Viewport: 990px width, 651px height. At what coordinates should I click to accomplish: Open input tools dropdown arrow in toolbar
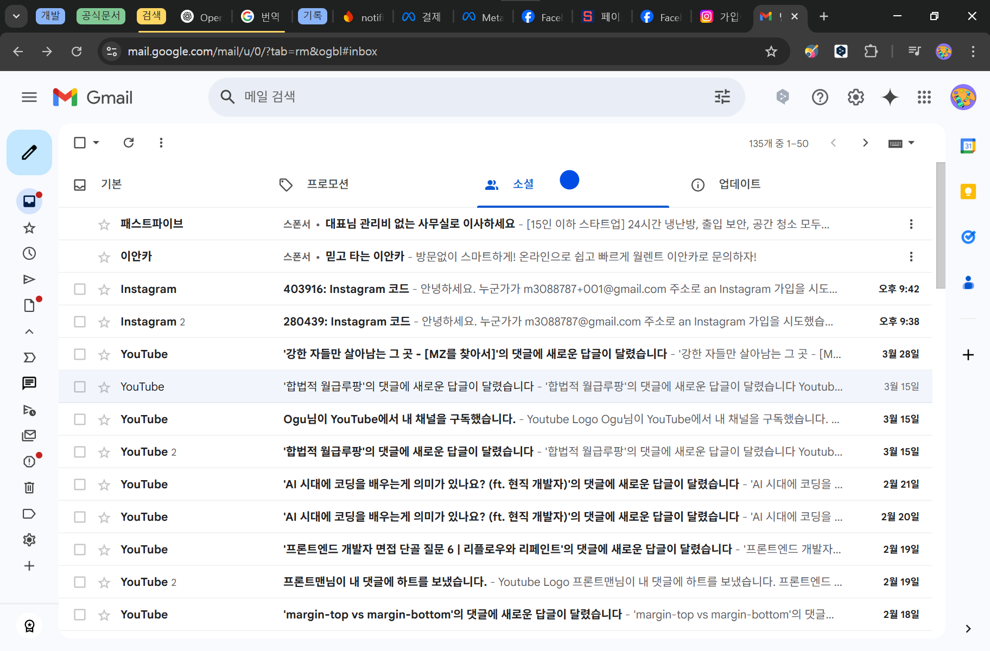click(911, 143)
